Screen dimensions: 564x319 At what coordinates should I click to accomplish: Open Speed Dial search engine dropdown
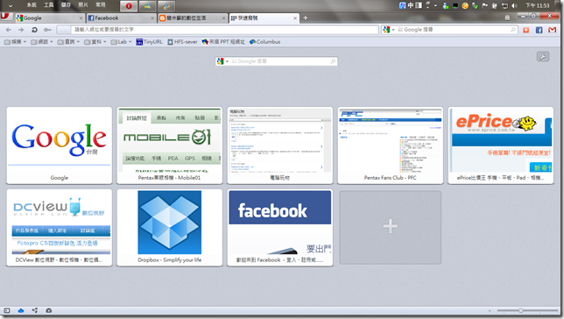pos(227,61)
